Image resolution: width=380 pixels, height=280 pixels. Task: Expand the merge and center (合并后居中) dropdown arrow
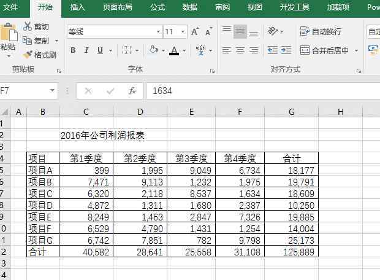click(355, 51)
